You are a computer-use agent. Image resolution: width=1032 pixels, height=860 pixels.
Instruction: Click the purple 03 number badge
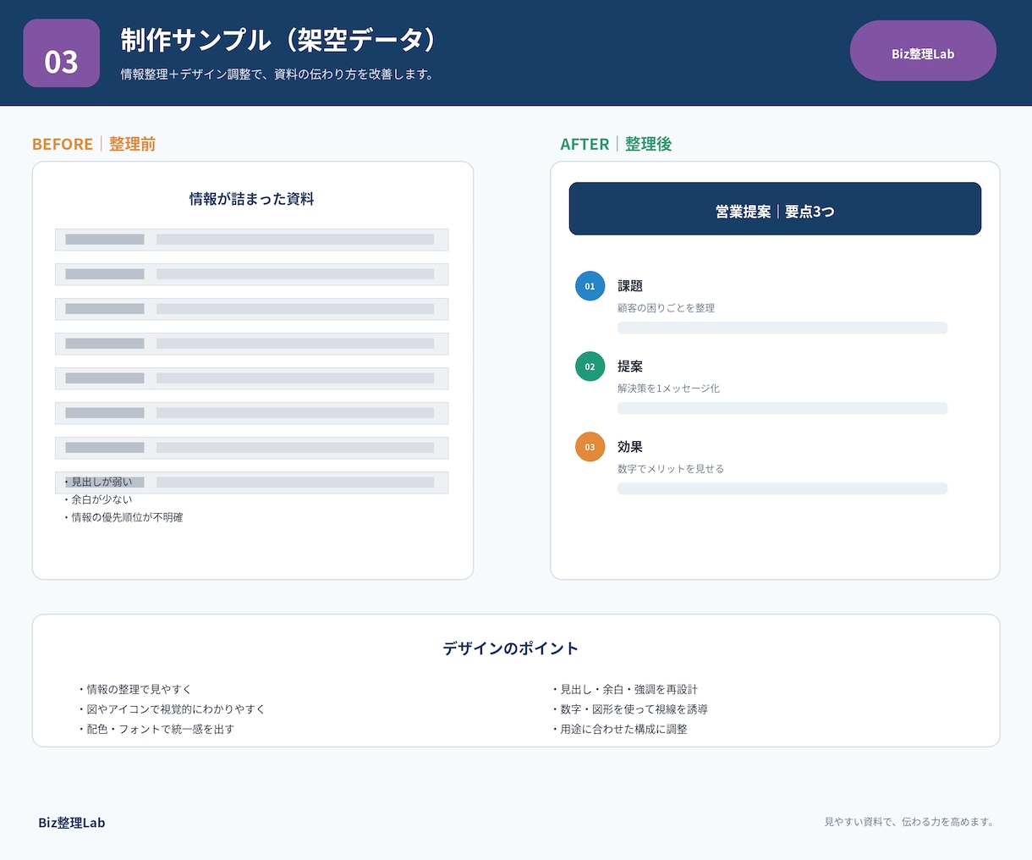61,53
